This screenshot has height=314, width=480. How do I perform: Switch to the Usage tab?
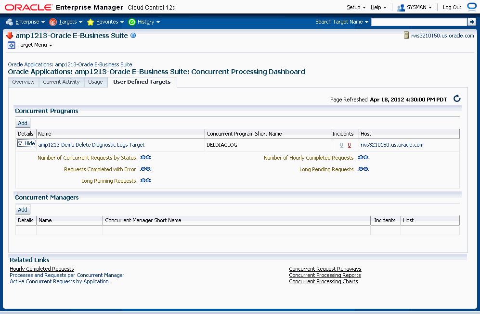(x=95, y=82)
